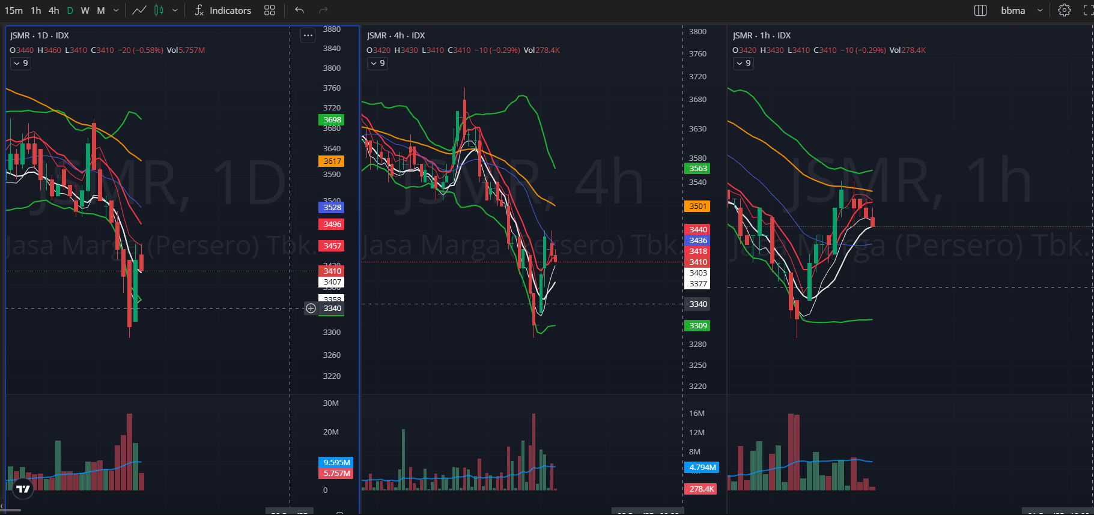Click the JSMR 1h IDX symbol title
This screenshot has width=1094, height=515.
pyautogui.click(x=762, y=35)
